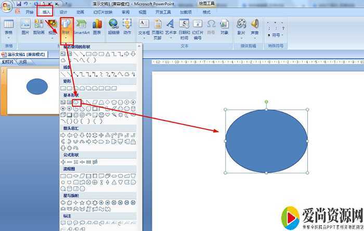Open the 开始 (Home) ribbon tab

(x=29, y=12)
